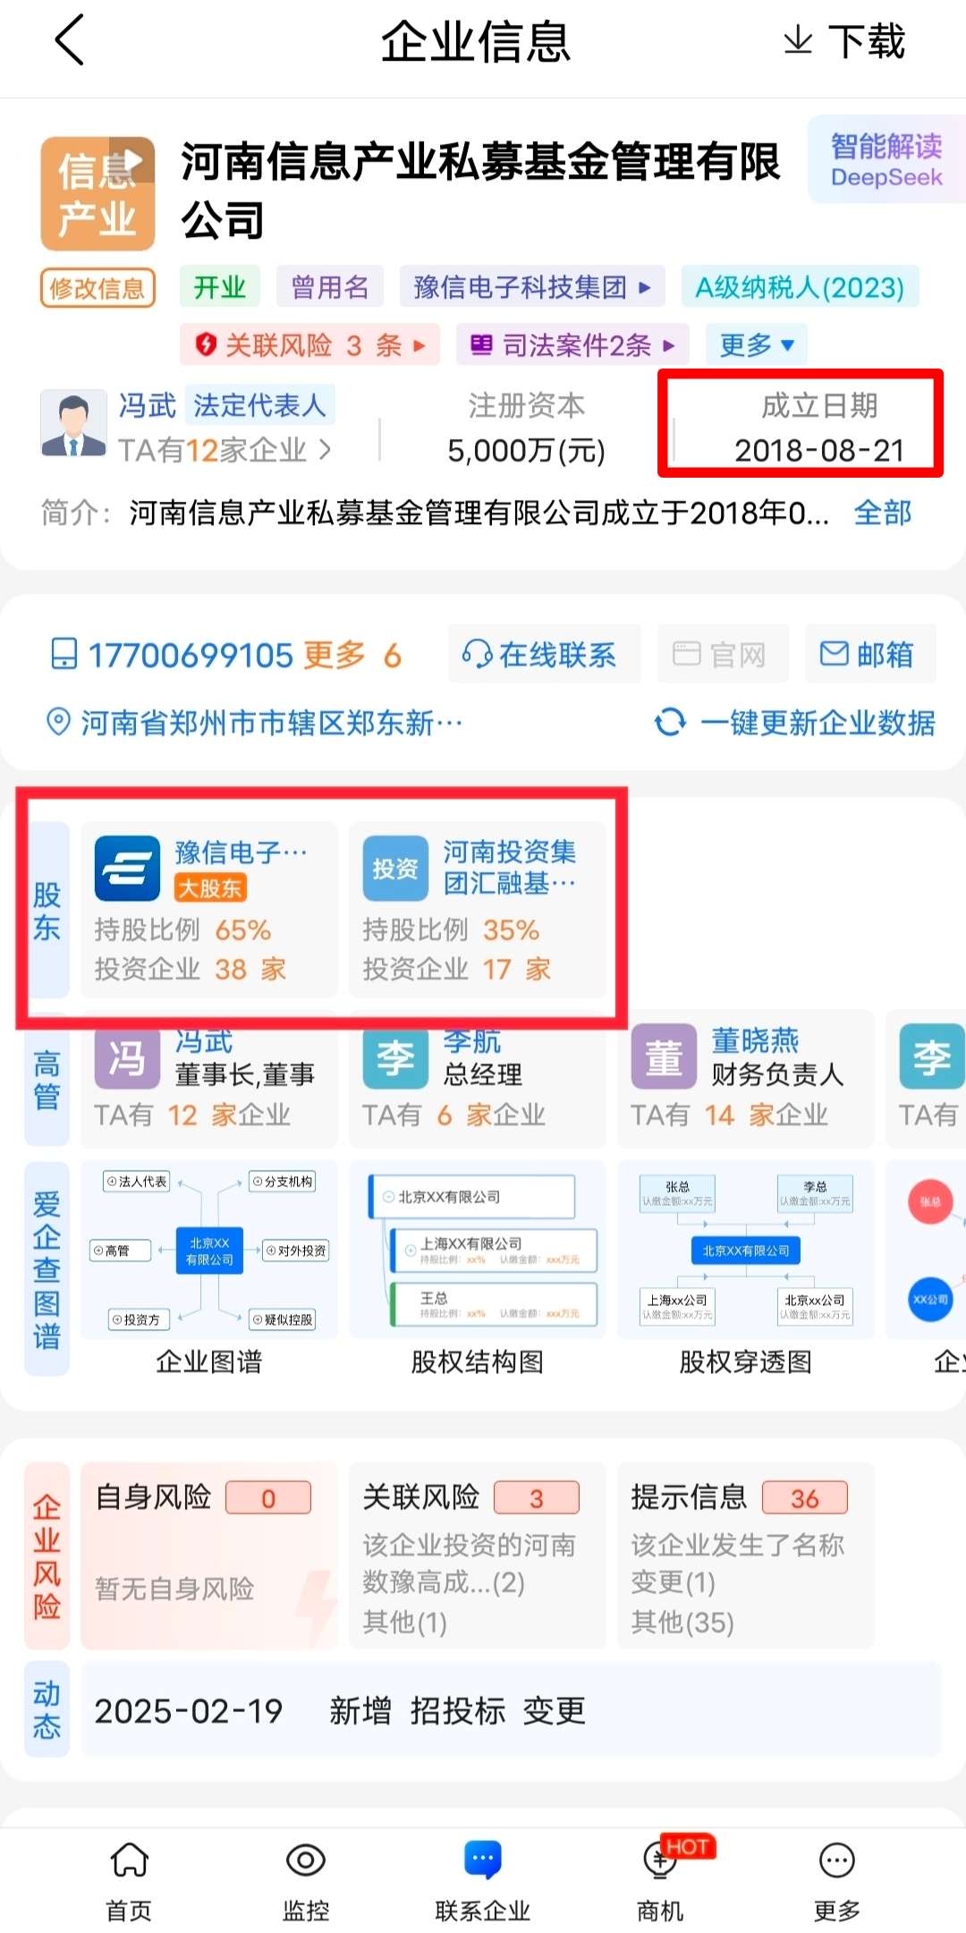
Task: Open the 企业图谱 diagram thumbnail
Action: coord(209,1251)
